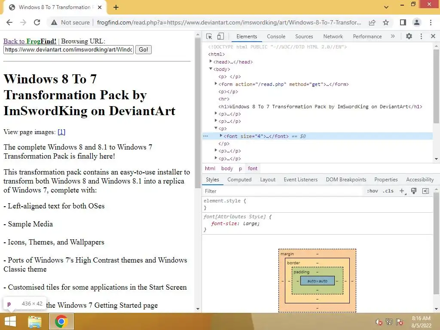Open the Accessibility subtab

(420, 180)
